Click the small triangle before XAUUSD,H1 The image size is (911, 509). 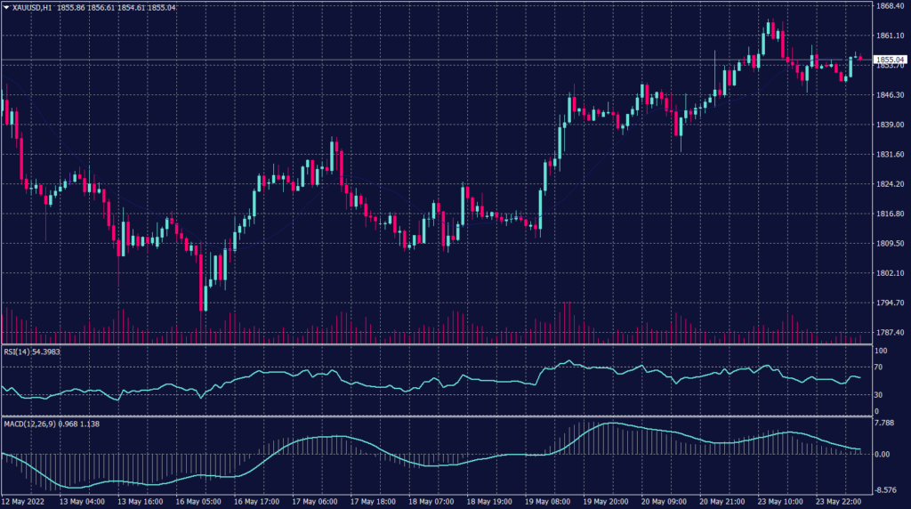coord(5,7)
